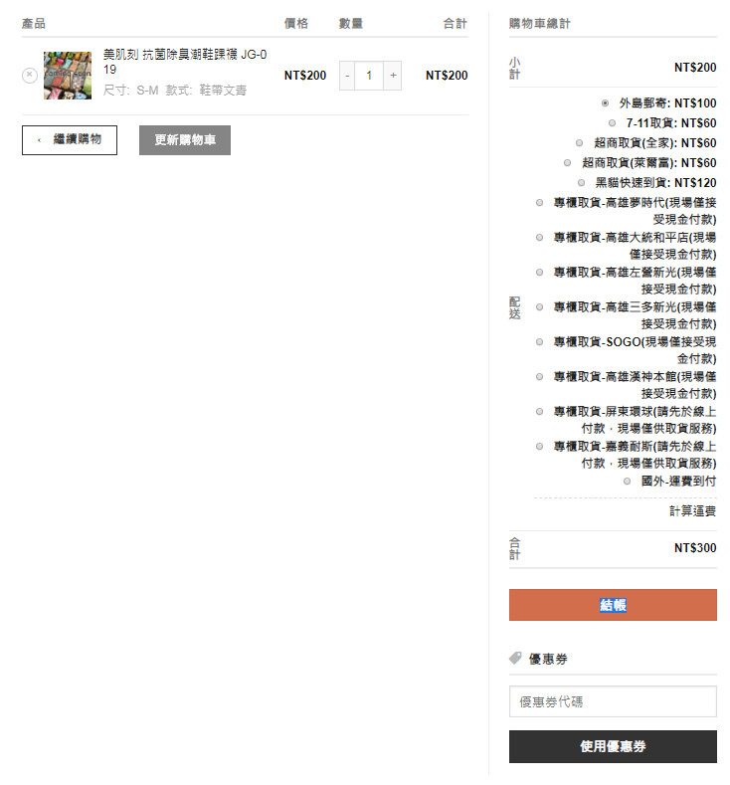The width and height of the screenshot is (730, 785).
Task: Choose 7-11取貨 NT$60 shipping
Action: (614, 123)
